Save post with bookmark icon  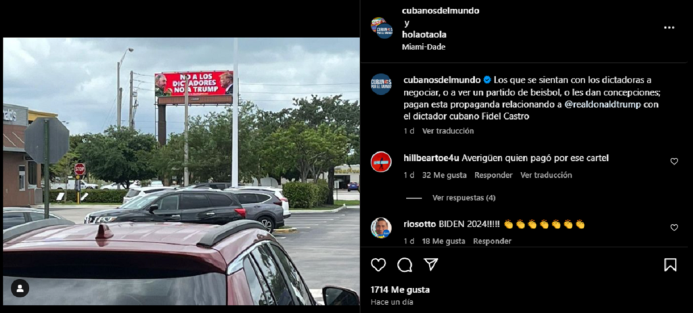pyautogui.click(x=670, y=265)
